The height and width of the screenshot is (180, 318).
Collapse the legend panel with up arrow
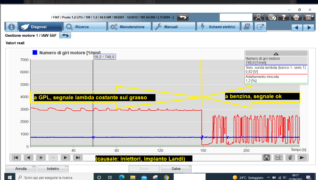click(276, 53)
